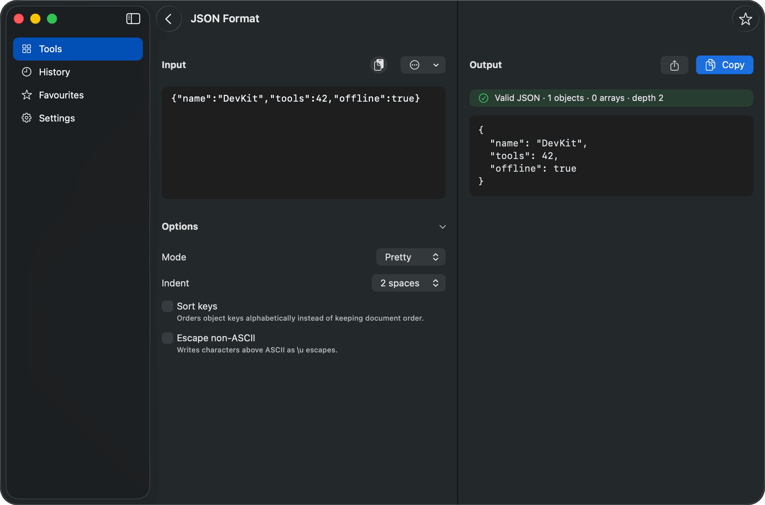Share the Output result
Viewport: 765px width, 505px height.
pyautogui.click(x=674, y=65)
